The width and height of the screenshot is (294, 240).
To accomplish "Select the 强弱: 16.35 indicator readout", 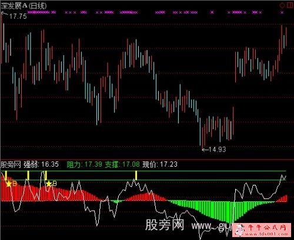I will click(41, 164).
